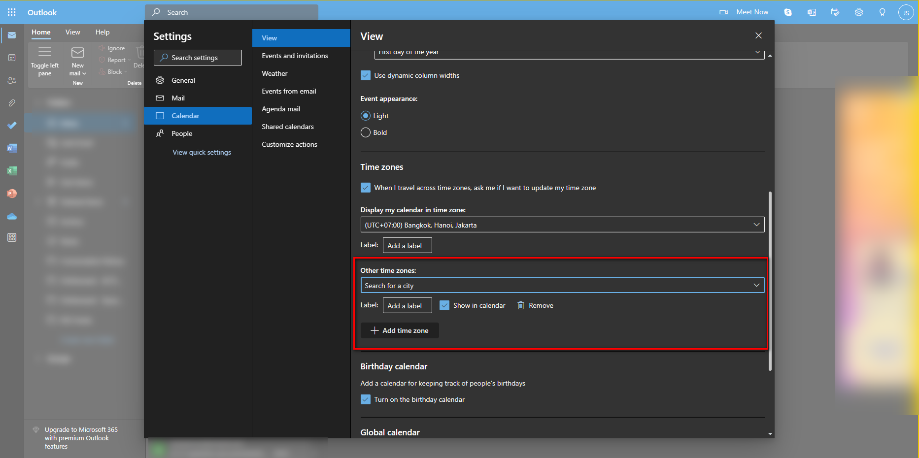This screenshot has height=458, width=919.
Task: Click View quick settings link
Action: [202, 152]
